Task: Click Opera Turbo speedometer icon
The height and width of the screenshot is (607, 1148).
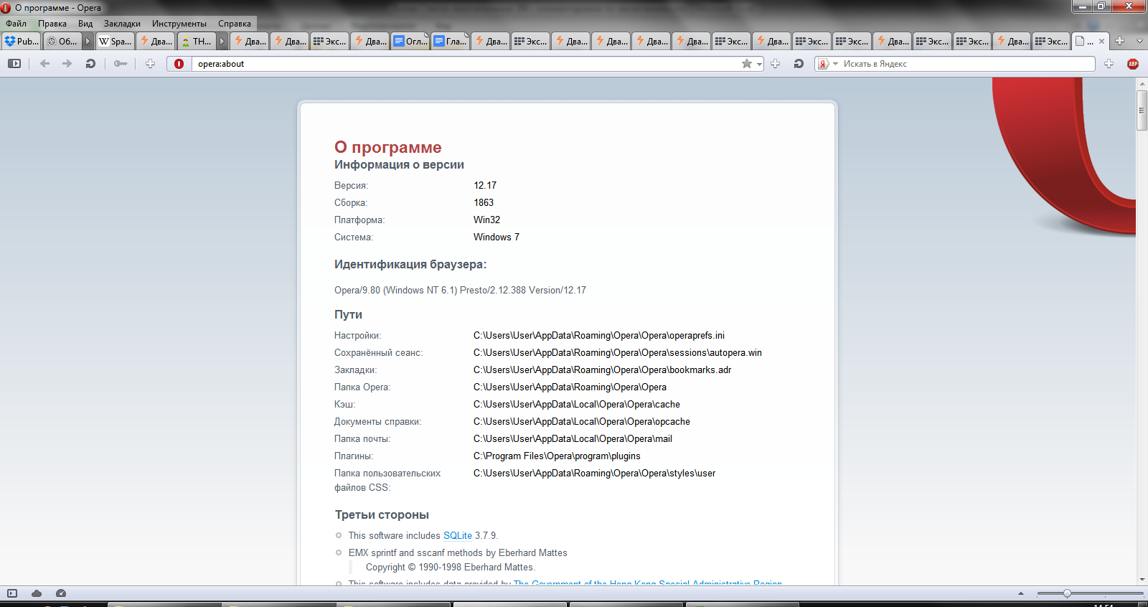Action: (61, 593)
